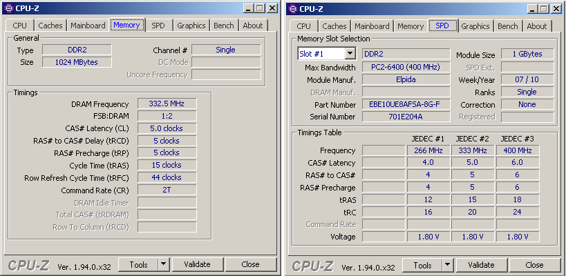Click the tRC value 24 under JEDEC #3

[x=518, y=212]
